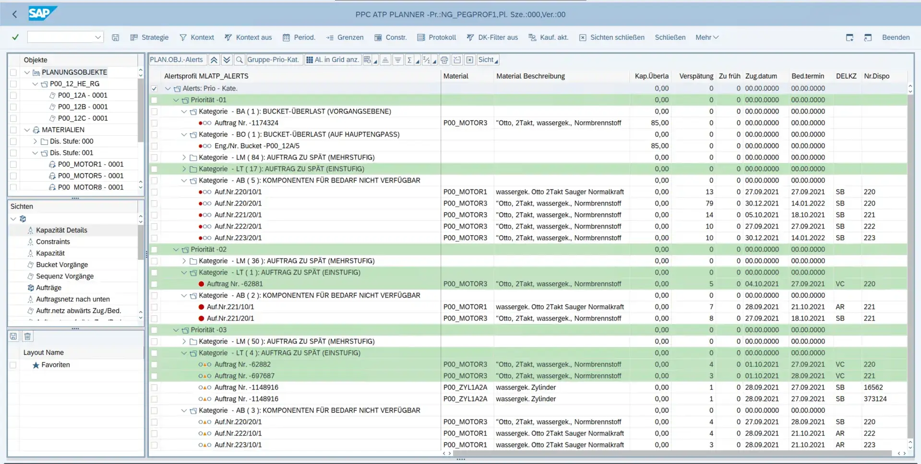Click Kauf. akt. in the toolbar
The width and height of the screenshot is (921, 464).
[548, 37]
